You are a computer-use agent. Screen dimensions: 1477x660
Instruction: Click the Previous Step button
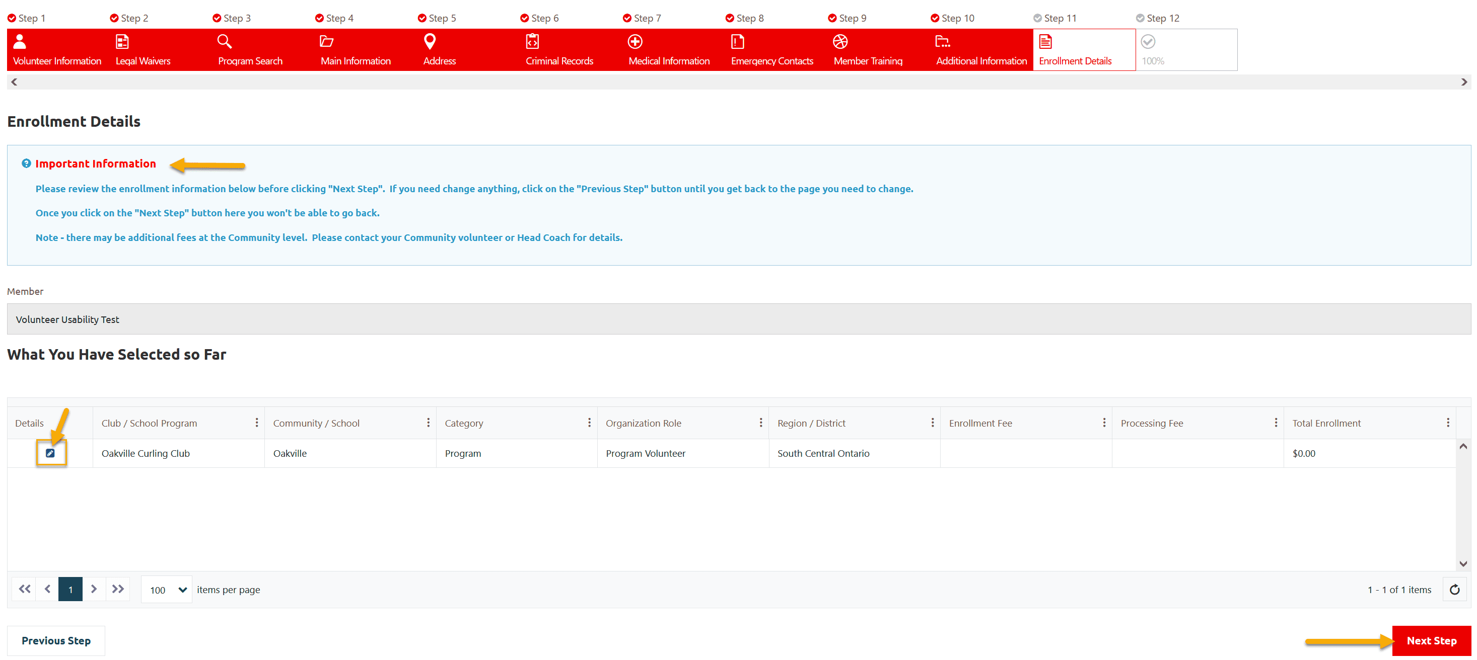pos(56,640)
